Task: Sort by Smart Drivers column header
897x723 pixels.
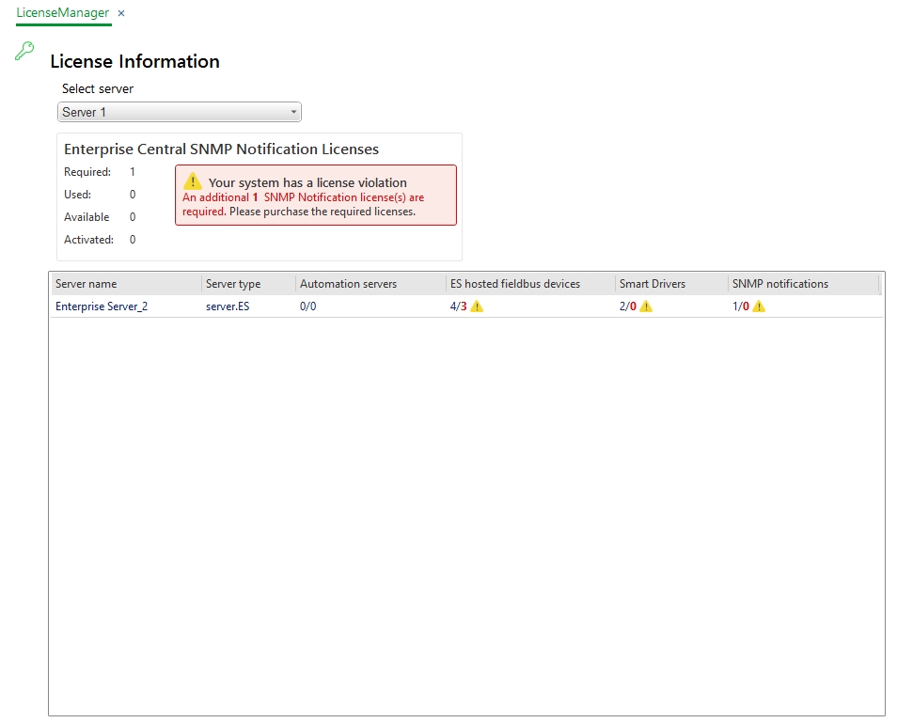Action: 671,284
